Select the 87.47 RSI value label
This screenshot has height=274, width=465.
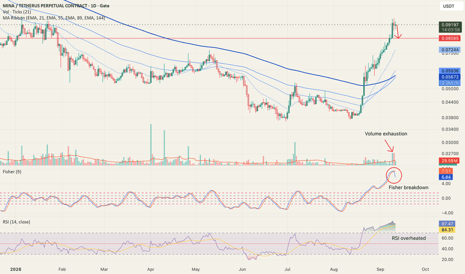coord(447,224)
